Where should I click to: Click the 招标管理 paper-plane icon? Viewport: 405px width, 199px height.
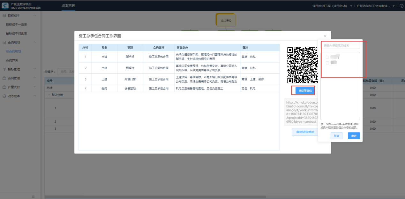pos(4,69)
